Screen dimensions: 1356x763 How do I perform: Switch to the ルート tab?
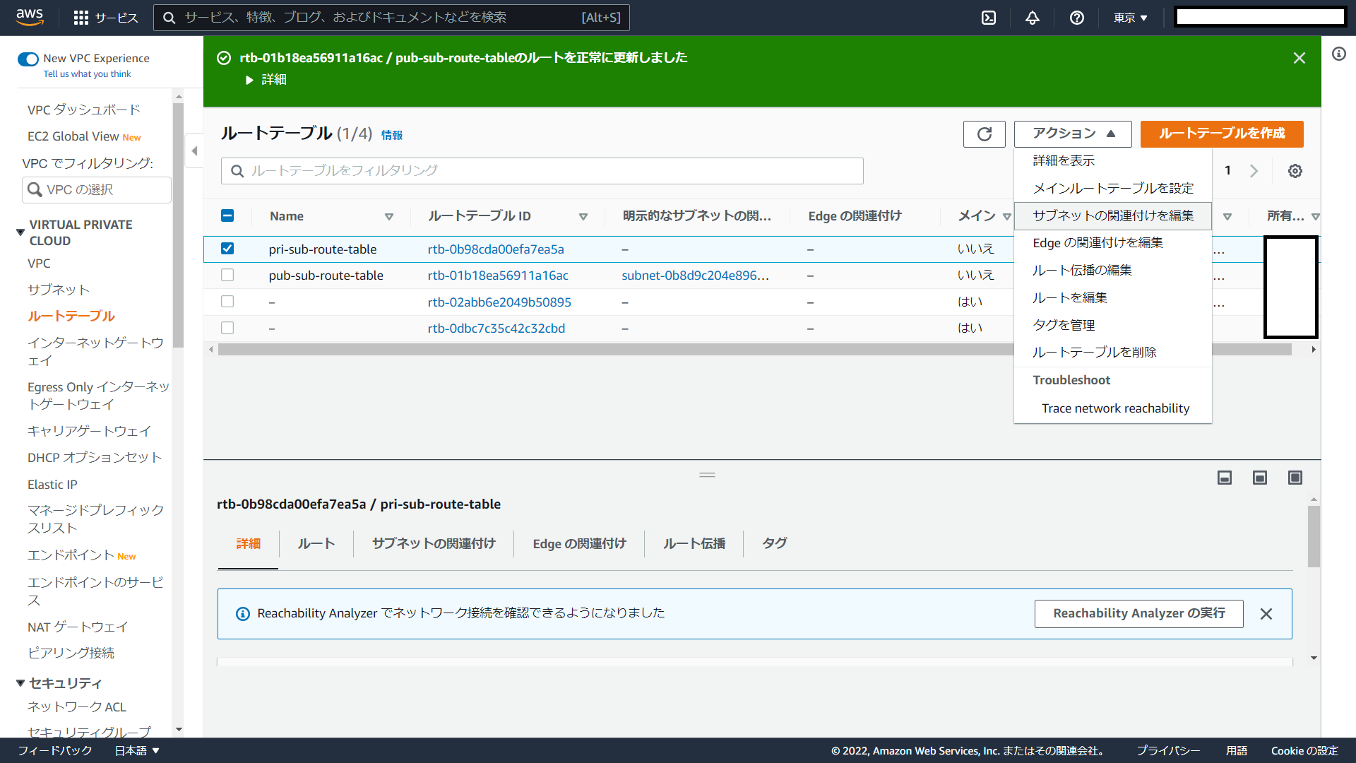click(x=316, y=543)
